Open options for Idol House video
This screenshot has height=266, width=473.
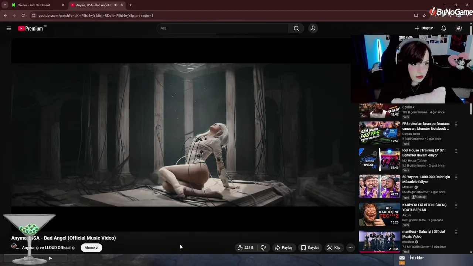456,151
